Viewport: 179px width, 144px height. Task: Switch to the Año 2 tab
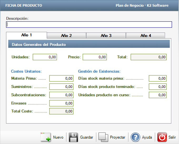66,36
